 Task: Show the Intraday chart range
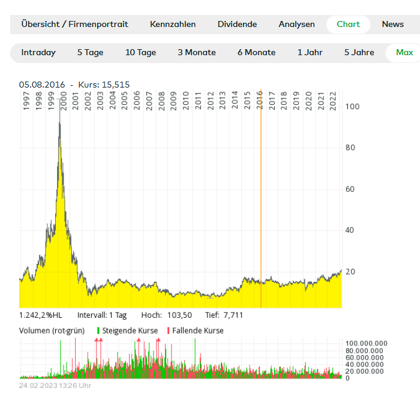38,53
